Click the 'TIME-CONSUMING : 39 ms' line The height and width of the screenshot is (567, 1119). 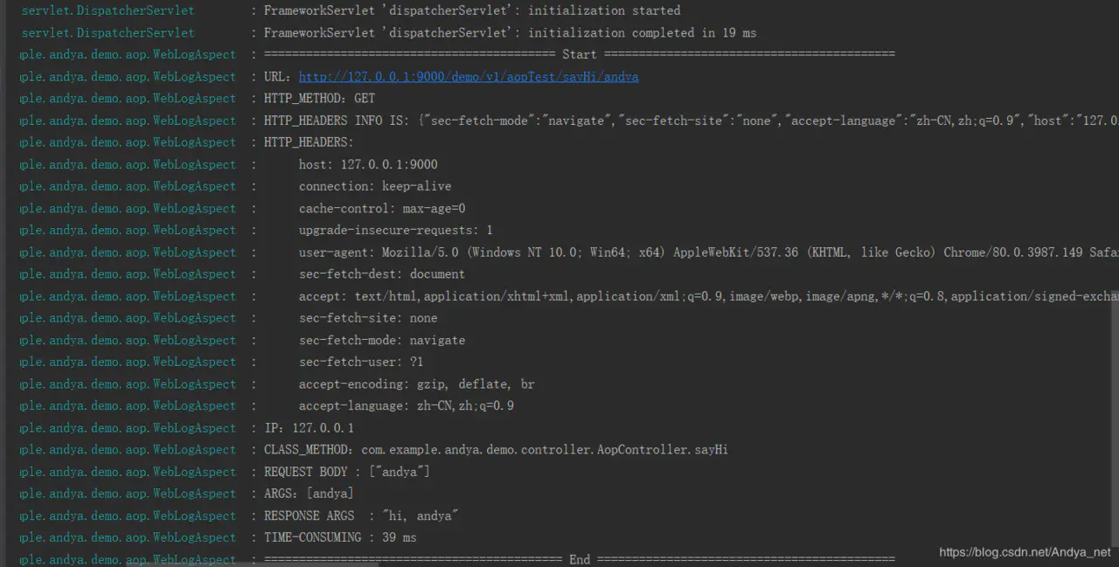coord(340,538)
